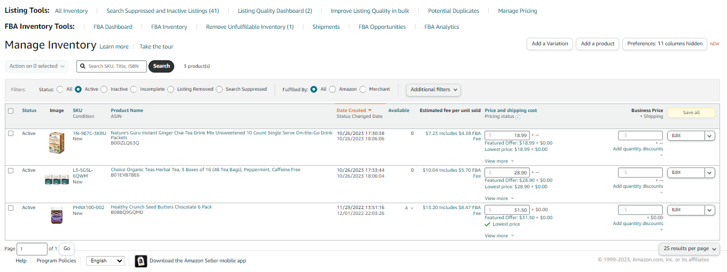Select the All status radio button

60,90
